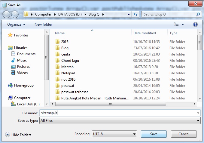Select the Blog folder
204x143 pixels.
pyautogui.click(x=65, y=48)
